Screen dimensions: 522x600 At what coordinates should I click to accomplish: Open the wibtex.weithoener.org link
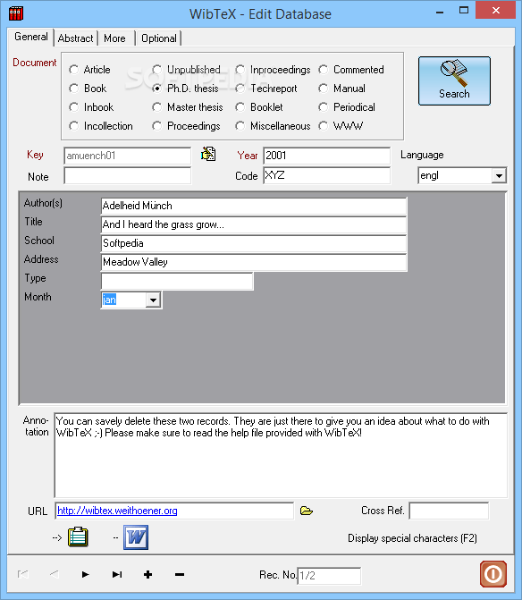[117, 511]
